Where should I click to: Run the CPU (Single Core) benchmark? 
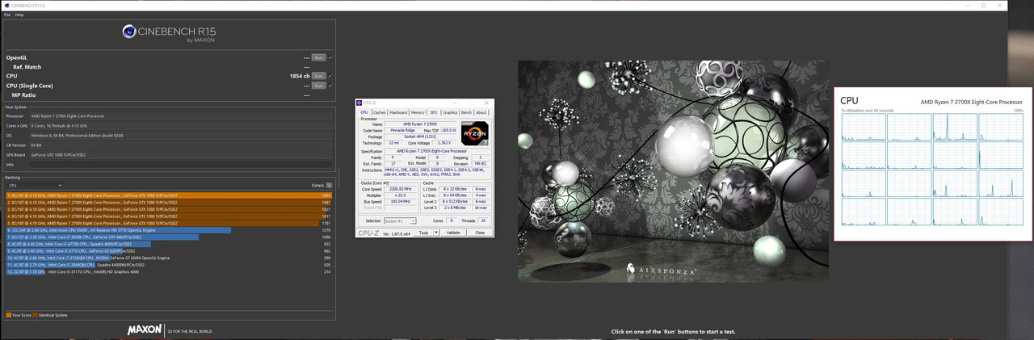pyautogui.click(x=319, y=86)
